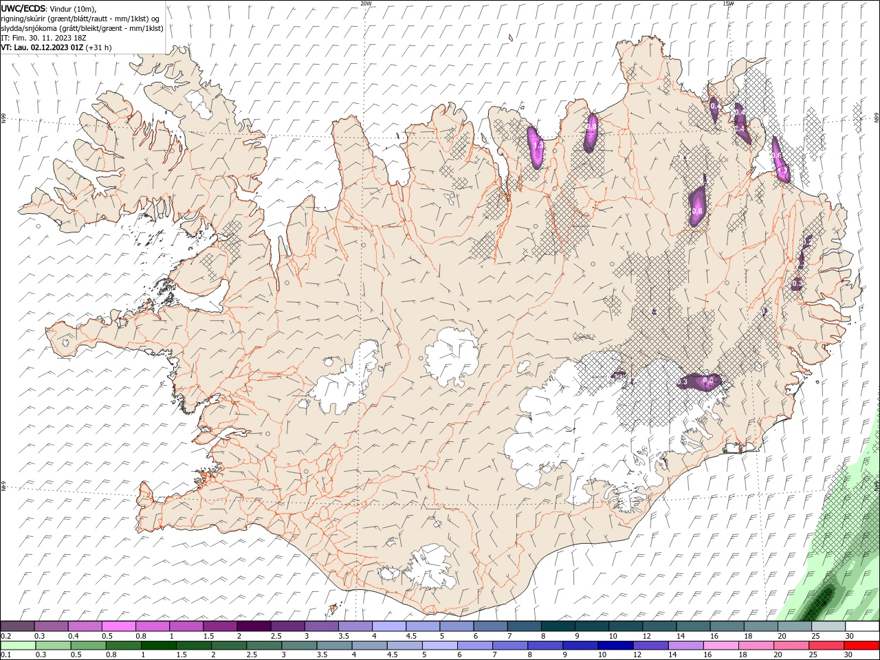This screenshot has height=660, width=880.
Task: Click the bottom-row blue swatch between 7 and 8
Action: pyautogui.click(x=509, y=646)
